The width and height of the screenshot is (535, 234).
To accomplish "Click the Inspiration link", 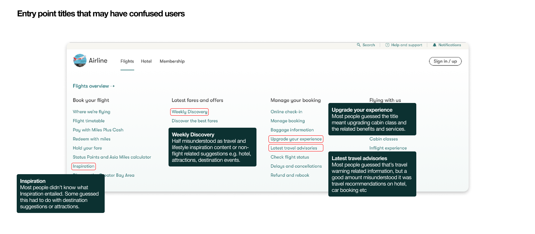I will point(84,166).
